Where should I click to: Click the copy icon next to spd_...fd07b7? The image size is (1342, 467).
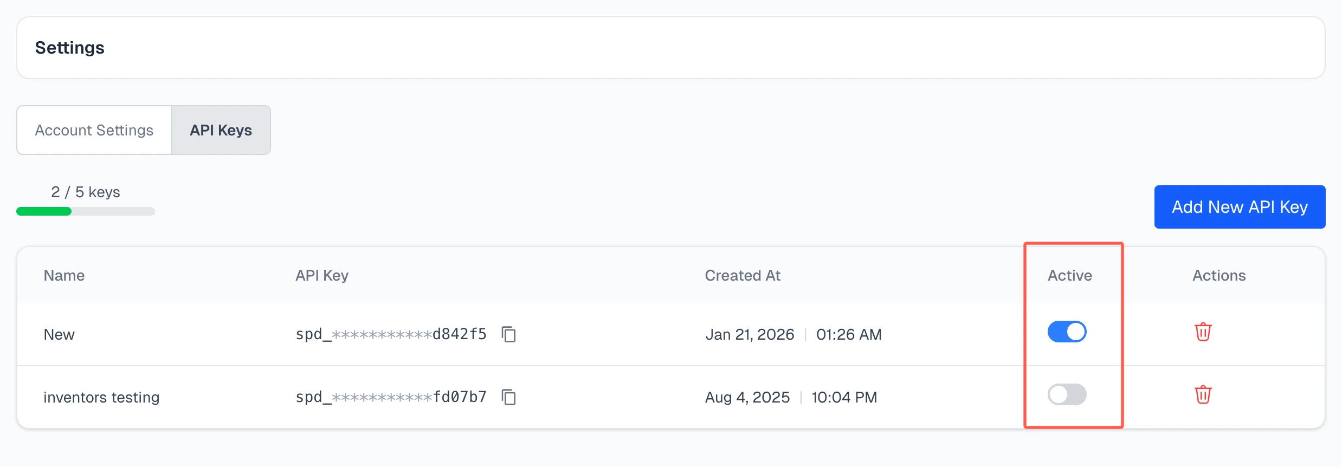(x=509, y=397)
